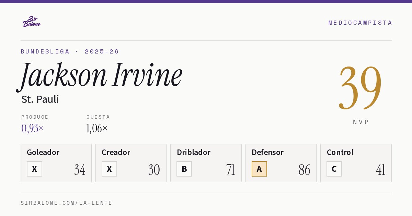Click the CUESTA label
412x216 pixels.
98,117
